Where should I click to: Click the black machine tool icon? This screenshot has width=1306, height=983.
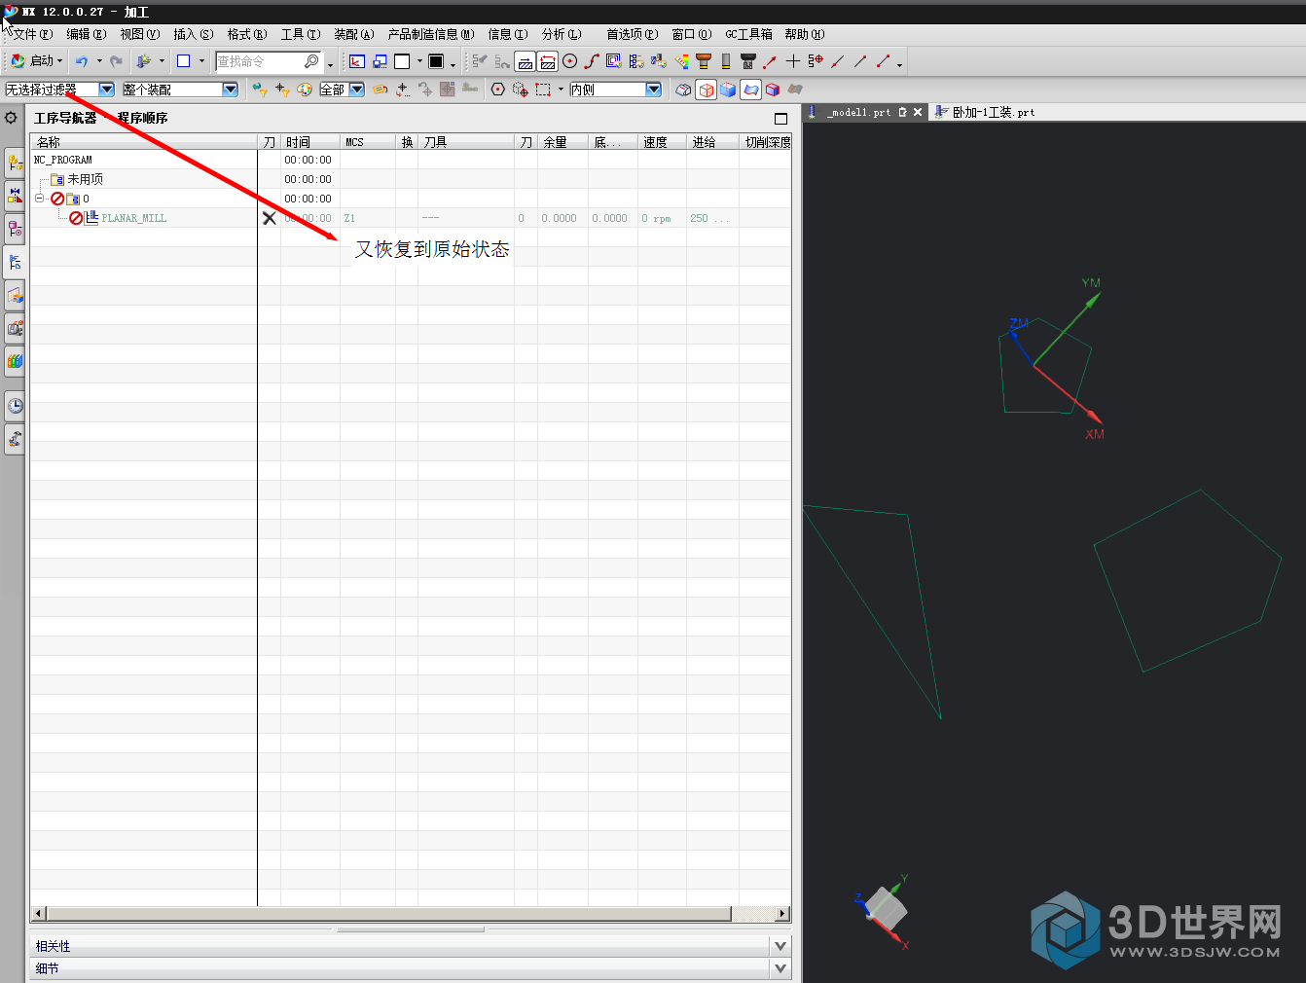pos(748,61)
